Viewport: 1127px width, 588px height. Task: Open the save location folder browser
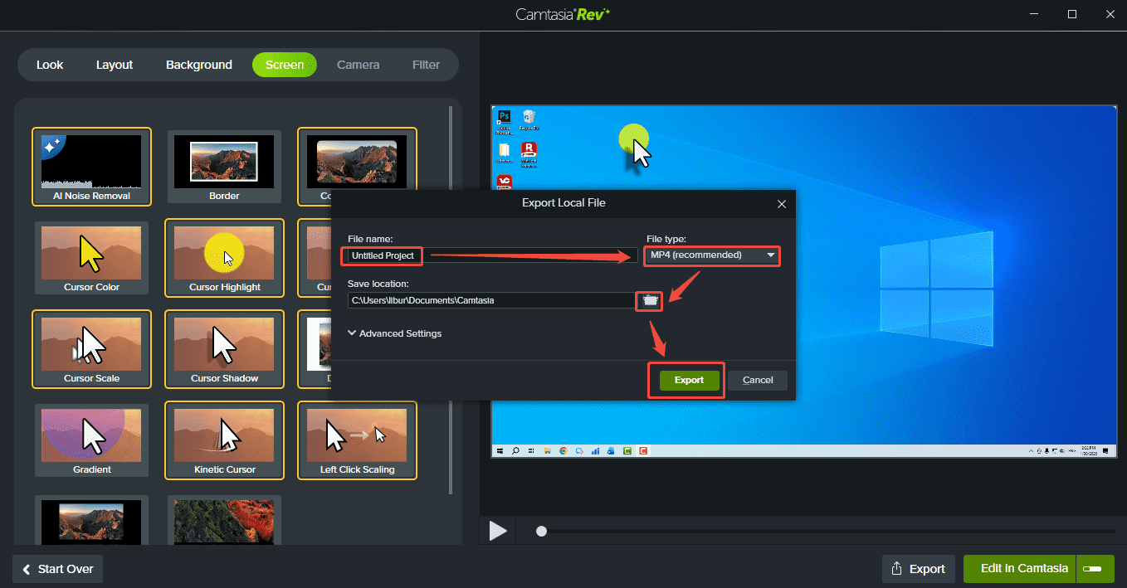648,300
